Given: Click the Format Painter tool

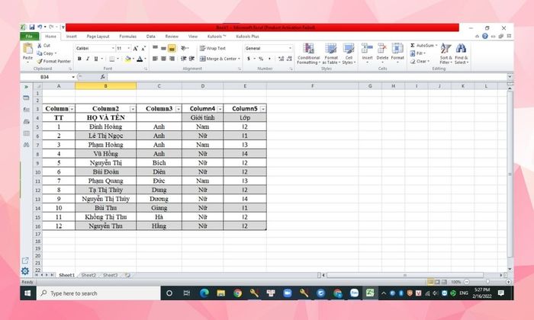Looking at the screenshot, I should tap(56, 61).
